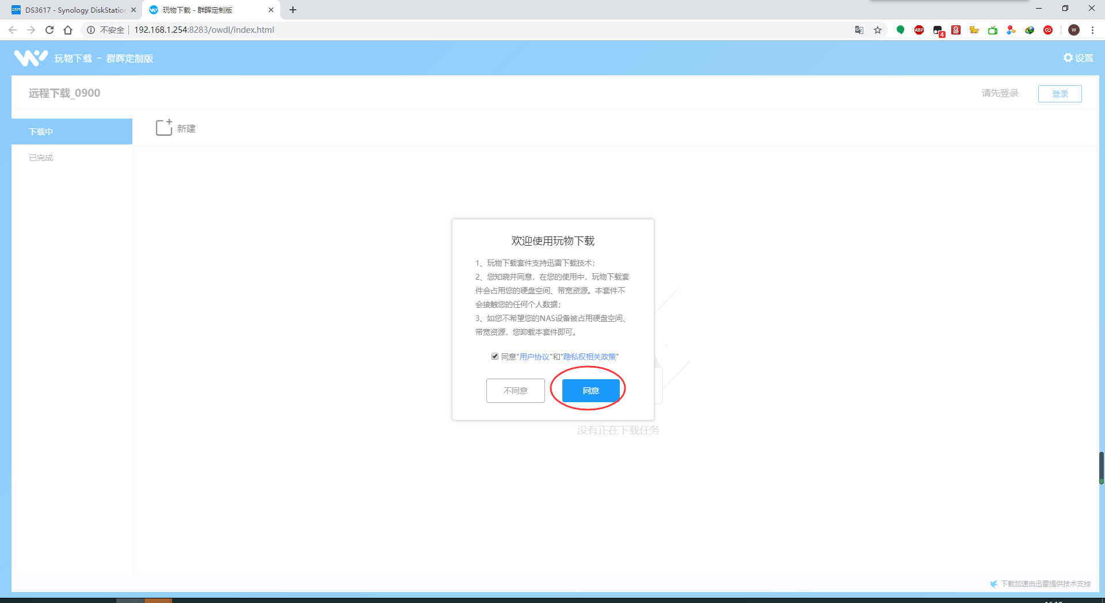
Task: Click the browser home icon
Action: (68, 30)
